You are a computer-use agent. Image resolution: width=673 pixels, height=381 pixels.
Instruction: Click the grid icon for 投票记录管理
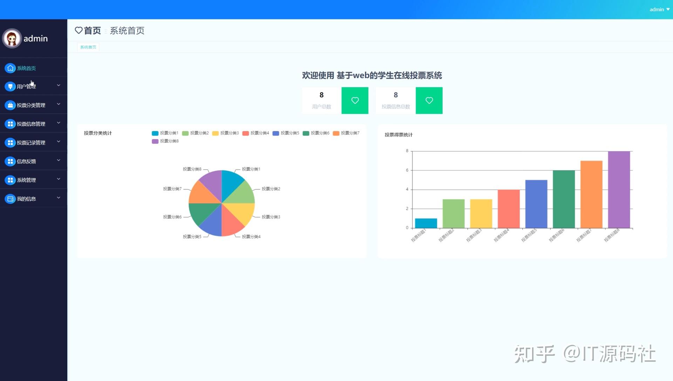10,143
